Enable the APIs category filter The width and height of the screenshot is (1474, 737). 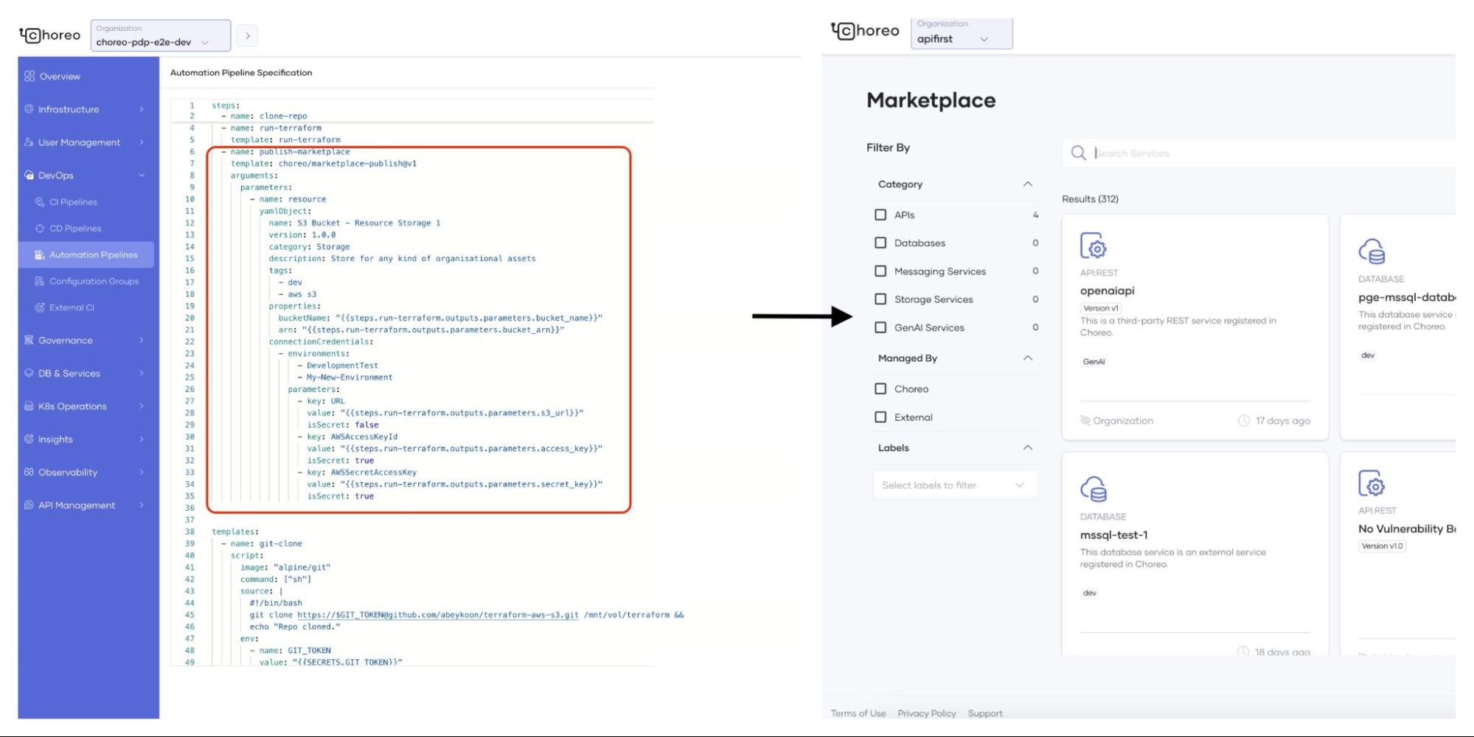coord(880,214)
